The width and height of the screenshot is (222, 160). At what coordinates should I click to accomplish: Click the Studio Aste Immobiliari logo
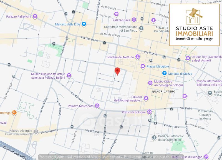point(194,24)
